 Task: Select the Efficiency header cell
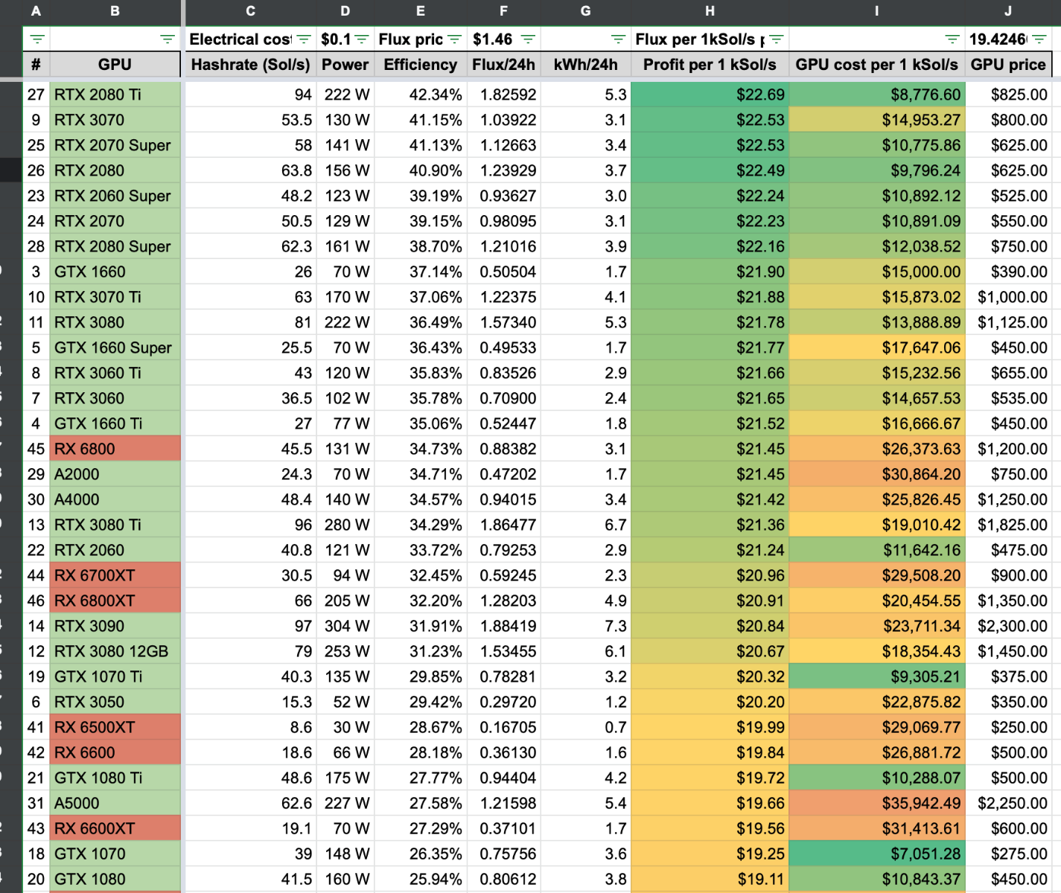[421, 65]
